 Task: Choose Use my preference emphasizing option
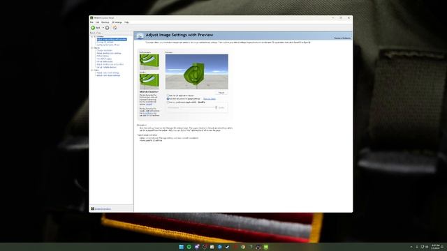coord(168,102)
